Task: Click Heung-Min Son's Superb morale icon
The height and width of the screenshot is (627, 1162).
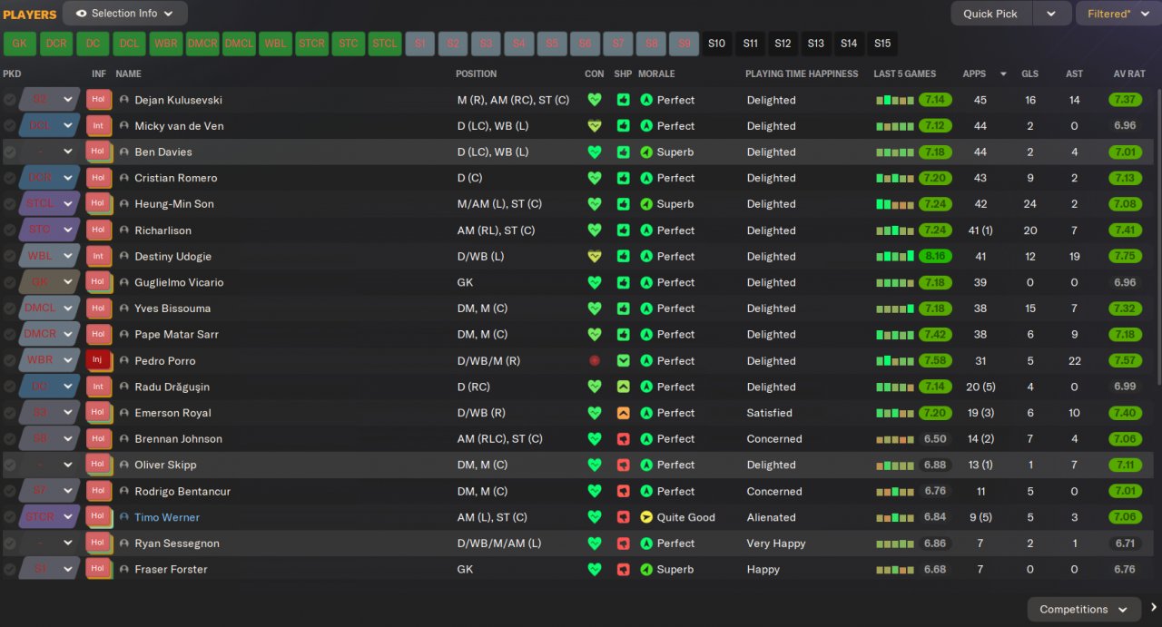Action: point(646,204)
